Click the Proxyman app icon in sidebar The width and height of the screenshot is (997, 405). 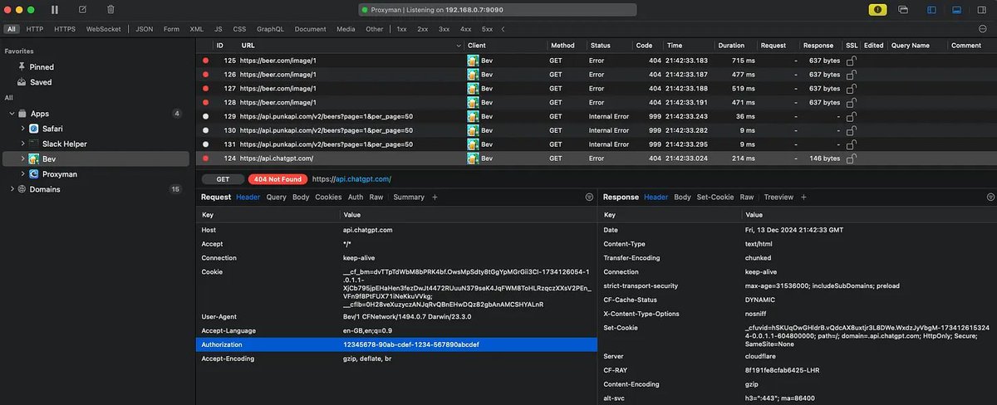[34, 174]
